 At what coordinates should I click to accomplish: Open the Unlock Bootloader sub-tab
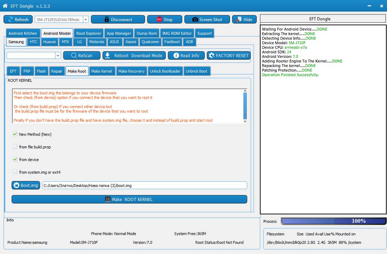click(165, 71)
